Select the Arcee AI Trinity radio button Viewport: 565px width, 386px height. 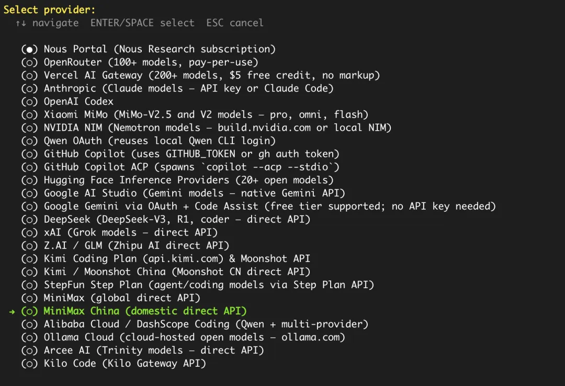[30, 350]
